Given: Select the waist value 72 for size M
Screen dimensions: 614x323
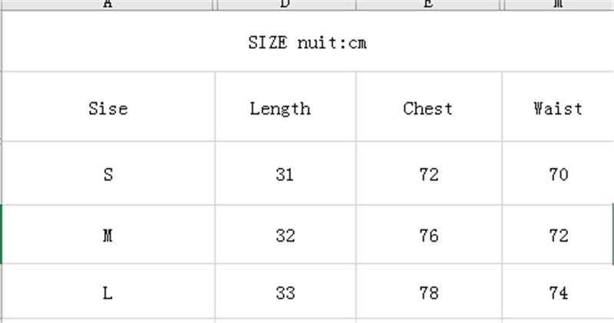Looking at the screenshot, I should coord(558,236).
